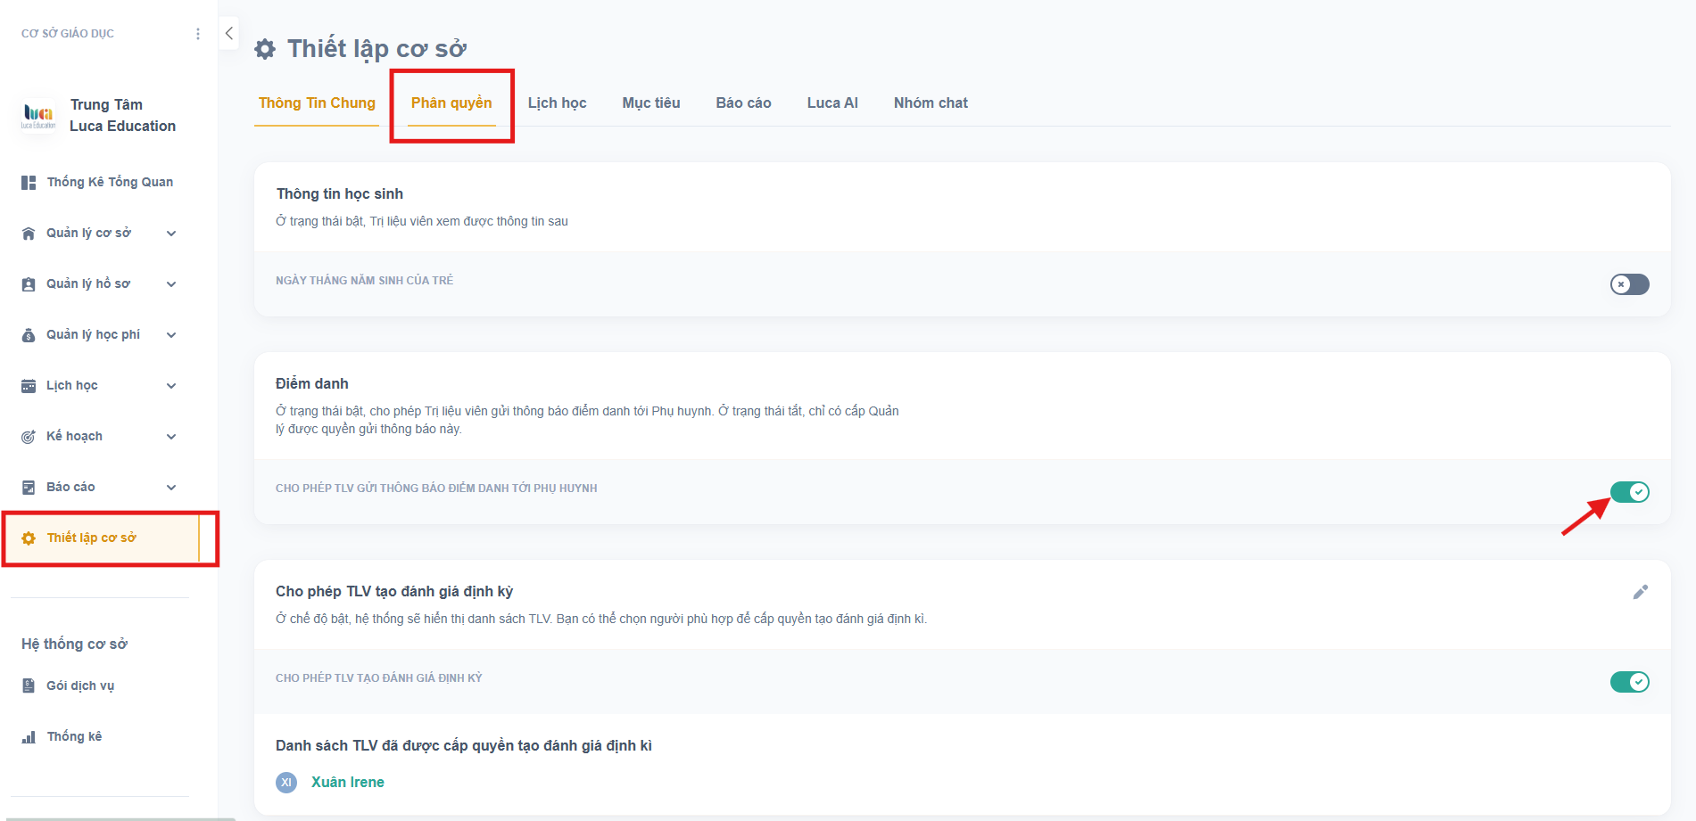Screen dimensions: 1696x821
Task: Select Thiết lập cơ sở in the sidebar
Action: (91, 538)
